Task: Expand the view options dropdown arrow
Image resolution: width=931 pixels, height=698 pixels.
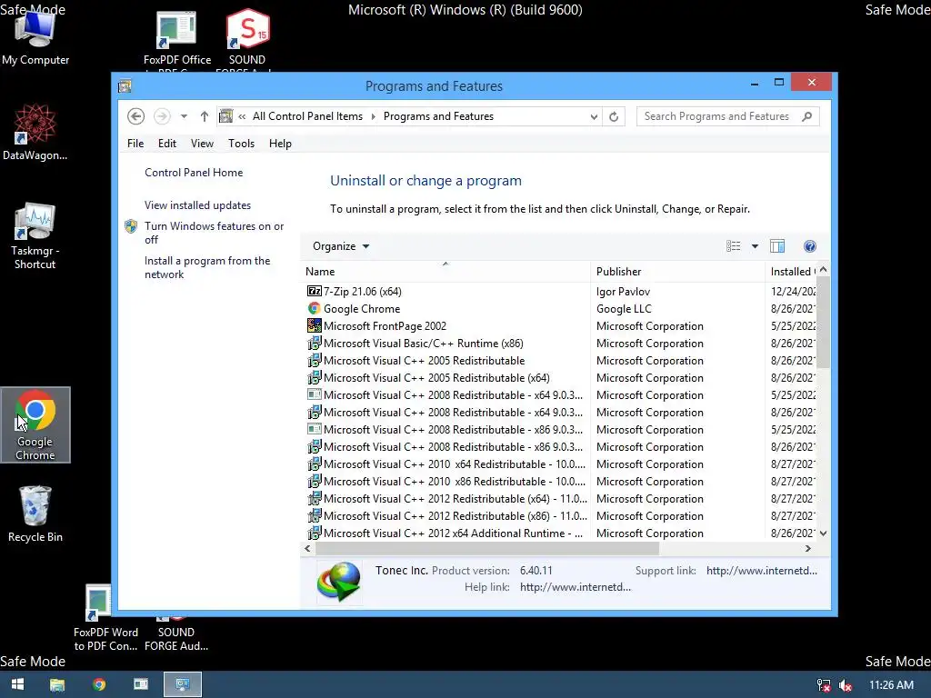Action: 755,246
